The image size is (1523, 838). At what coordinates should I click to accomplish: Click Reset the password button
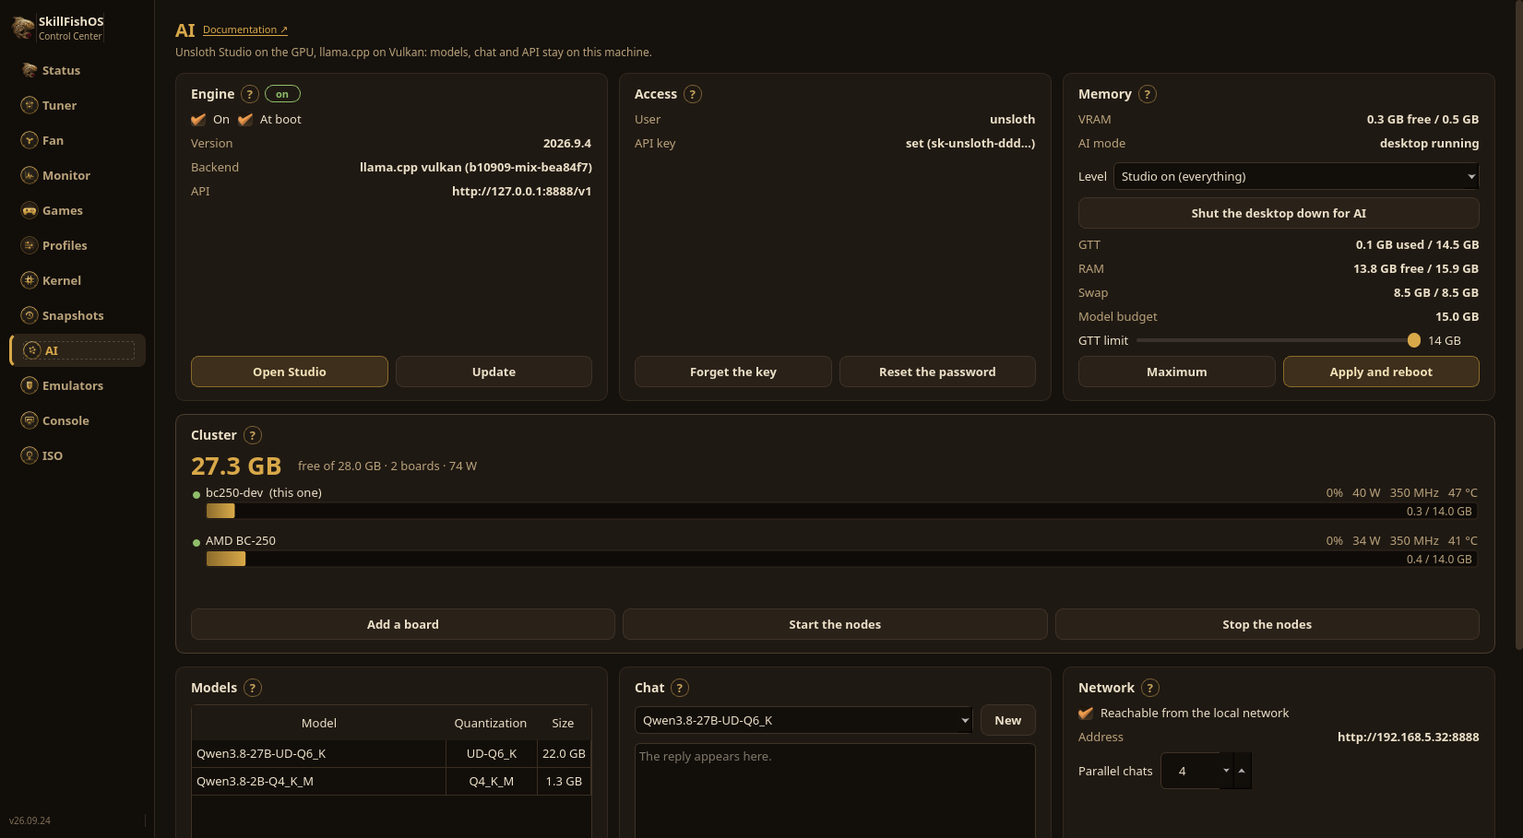tap(937, 372)
